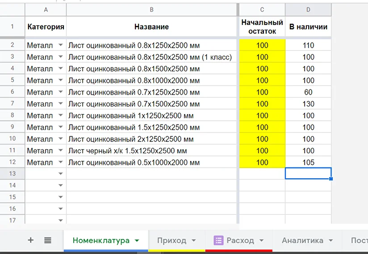Select column C header
The width and height of the screenshot is (368, 254).
click(262, 10)
